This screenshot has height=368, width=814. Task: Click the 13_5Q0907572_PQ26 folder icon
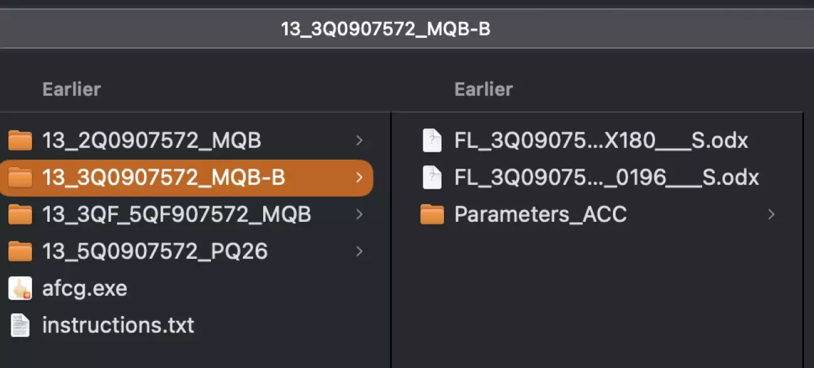20,252
